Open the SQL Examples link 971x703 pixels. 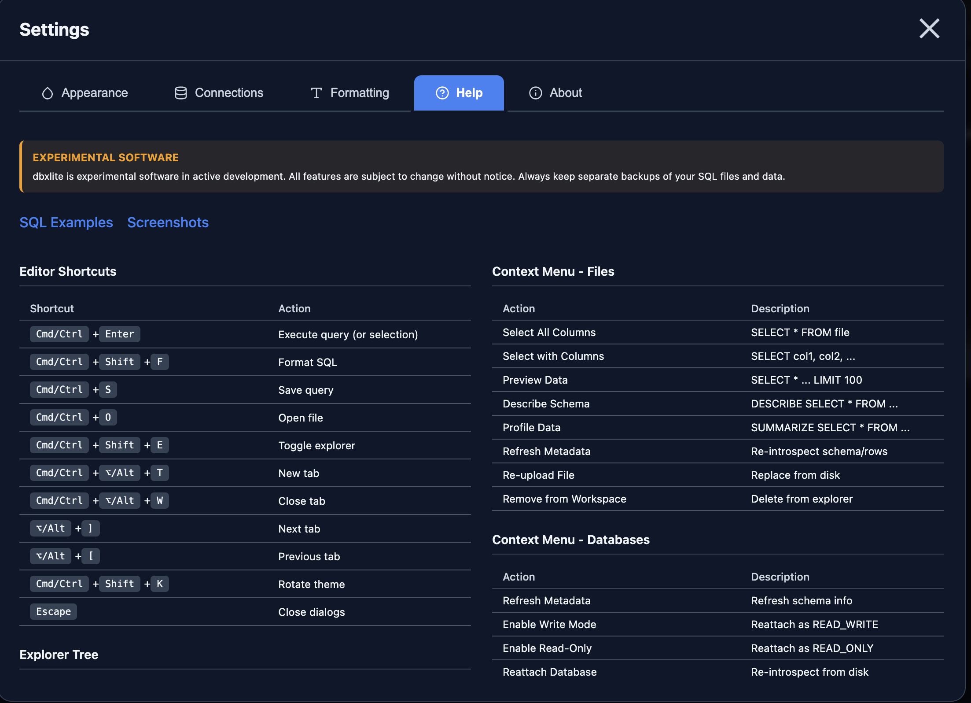tap(66, 222)
